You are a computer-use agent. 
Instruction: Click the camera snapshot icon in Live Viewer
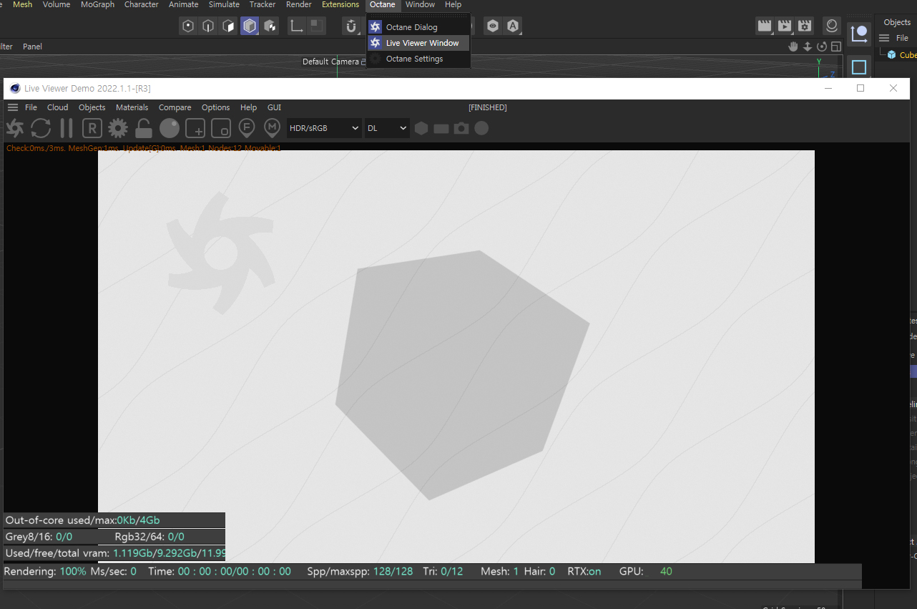coord(461,128)
